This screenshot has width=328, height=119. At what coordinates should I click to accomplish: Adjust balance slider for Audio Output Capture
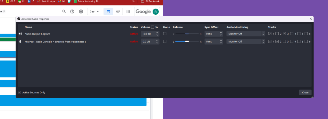187,34
